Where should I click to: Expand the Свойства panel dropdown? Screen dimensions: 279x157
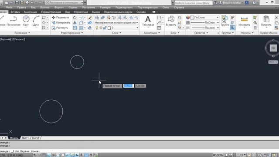tap(201, 33)
